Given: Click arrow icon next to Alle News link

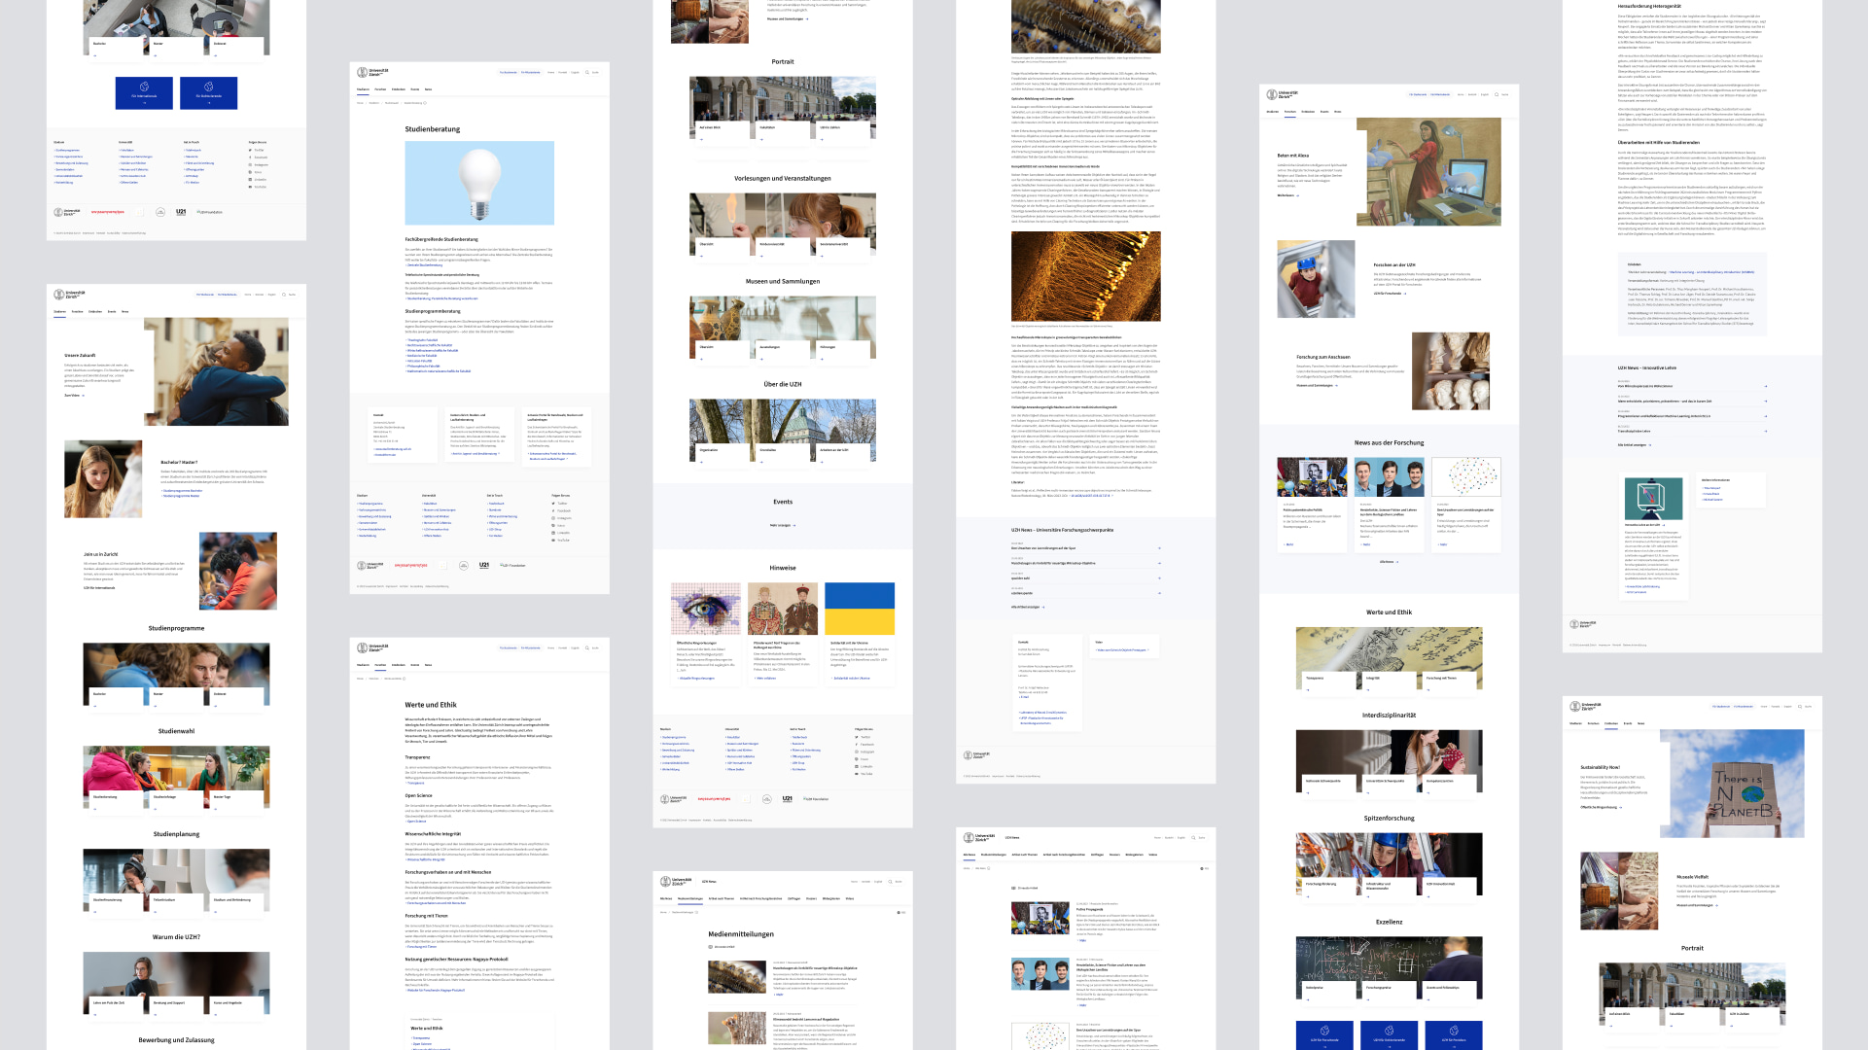Looking at the screenshot, I should [x=1397, y=562].
